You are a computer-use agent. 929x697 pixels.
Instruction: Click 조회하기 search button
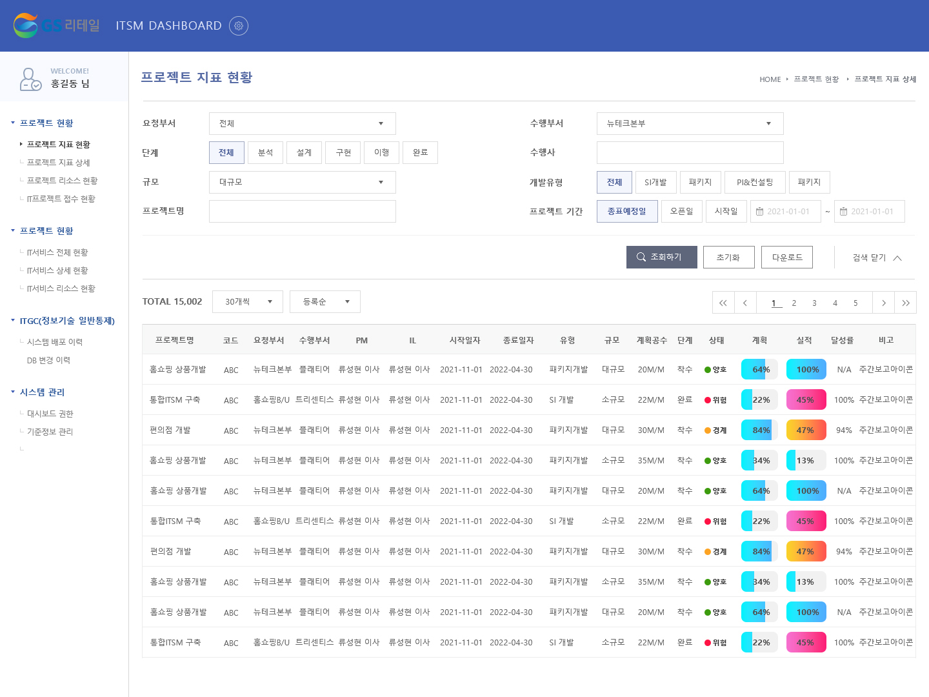tap(662, 257)
